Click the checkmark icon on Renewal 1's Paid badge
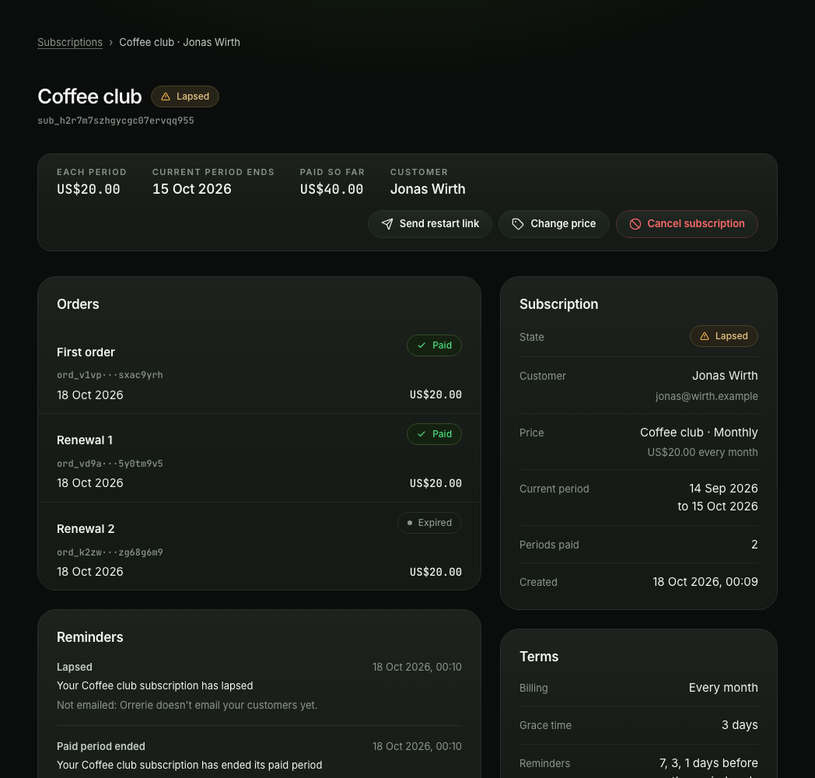815x778 pixels. point(421,434)
